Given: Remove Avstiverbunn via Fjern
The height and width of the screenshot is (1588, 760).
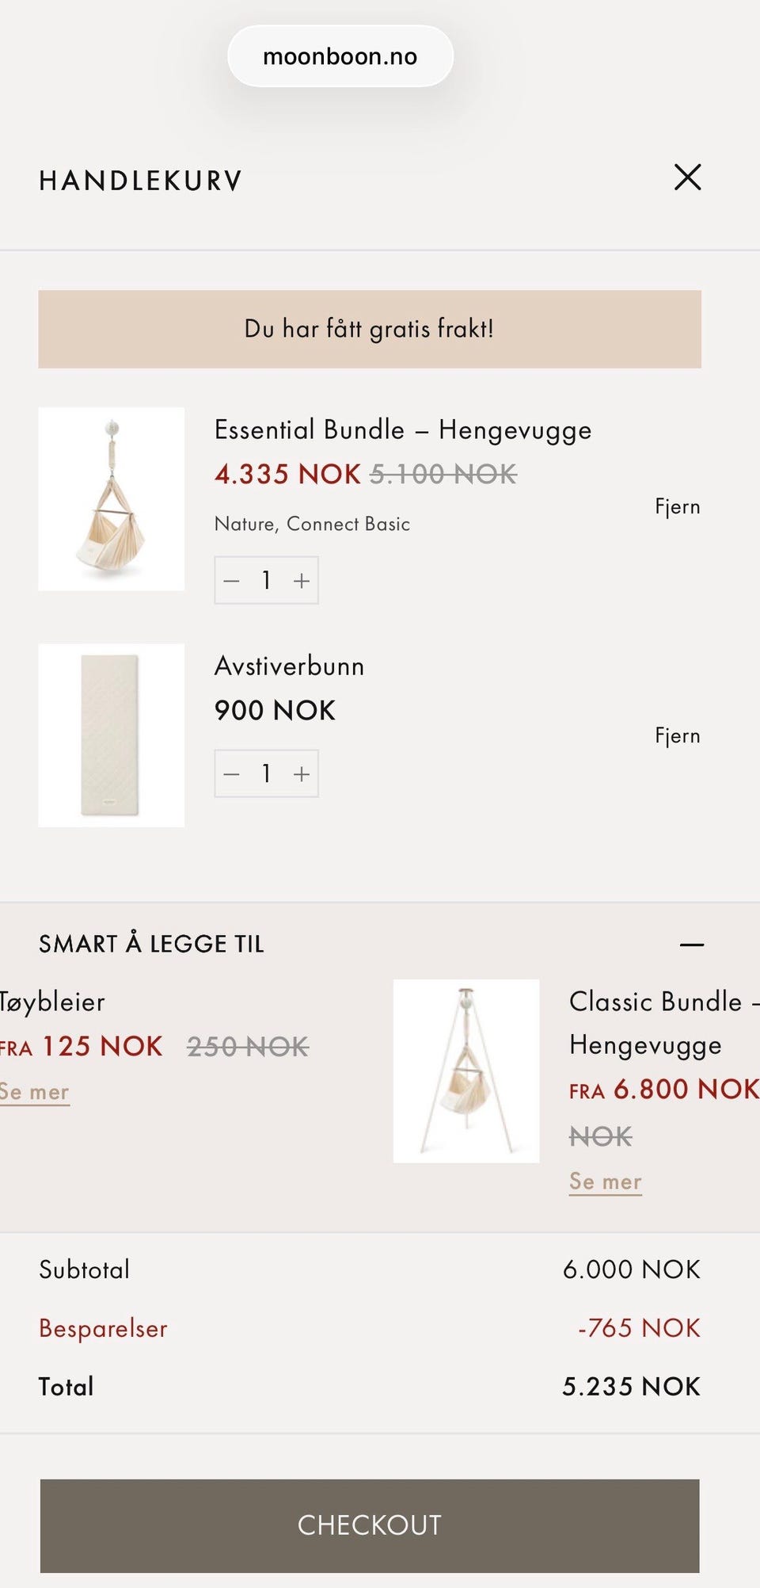Looking at the screenshot, I should click(x=678, y=736).
